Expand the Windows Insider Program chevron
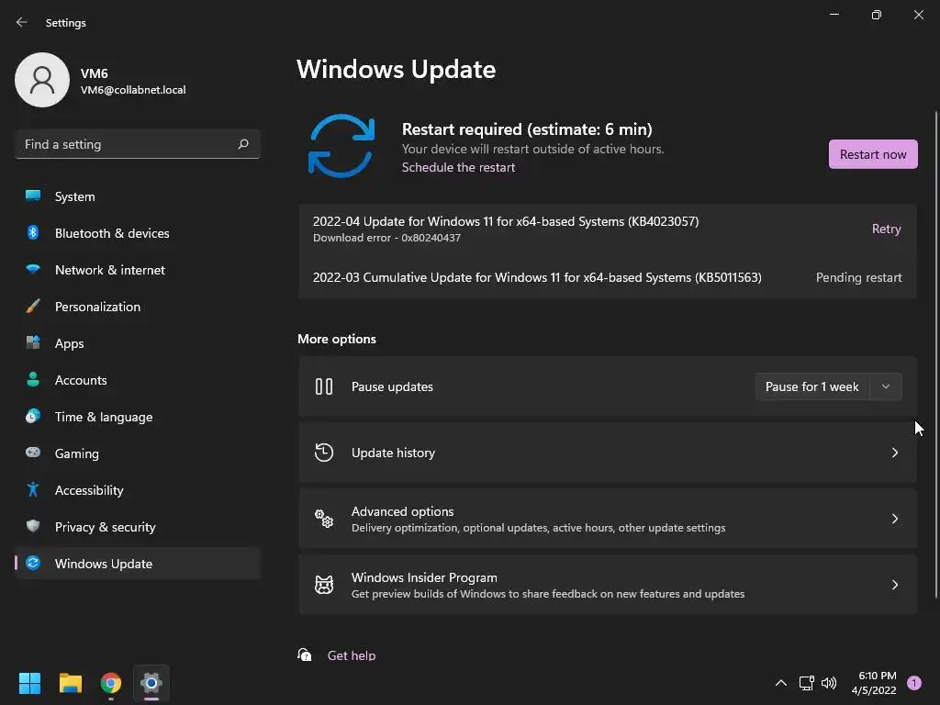 [895, 585]
